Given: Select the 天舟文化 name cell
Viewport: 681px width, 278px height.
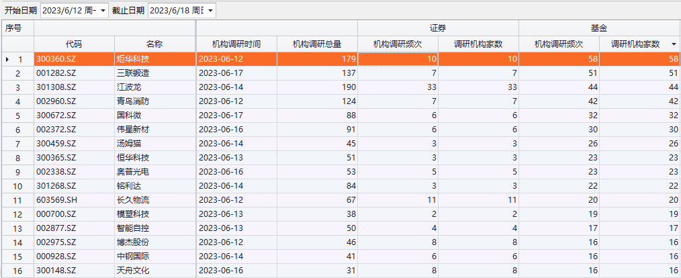Looking at the screenshot, I should [154, 270].
